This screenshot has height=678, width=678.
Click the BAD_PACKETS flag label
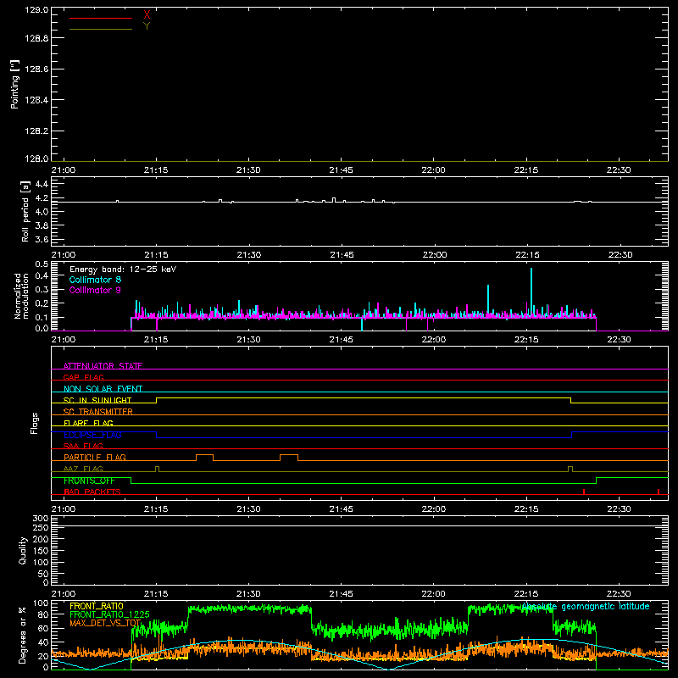click(92, 492)
